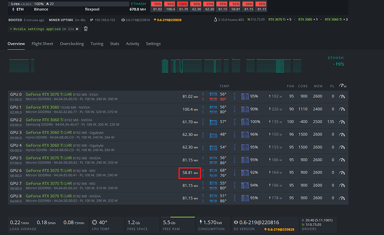The width and height of the screenshot is (384, 235).
Task: Click the top GPU tile showing 58.81
Action: (235, 7)
